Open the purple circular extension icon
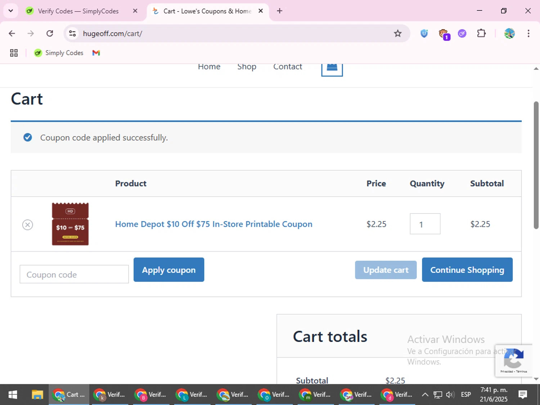The height and width of the screenshot is (405, 540). click(462, 33)
